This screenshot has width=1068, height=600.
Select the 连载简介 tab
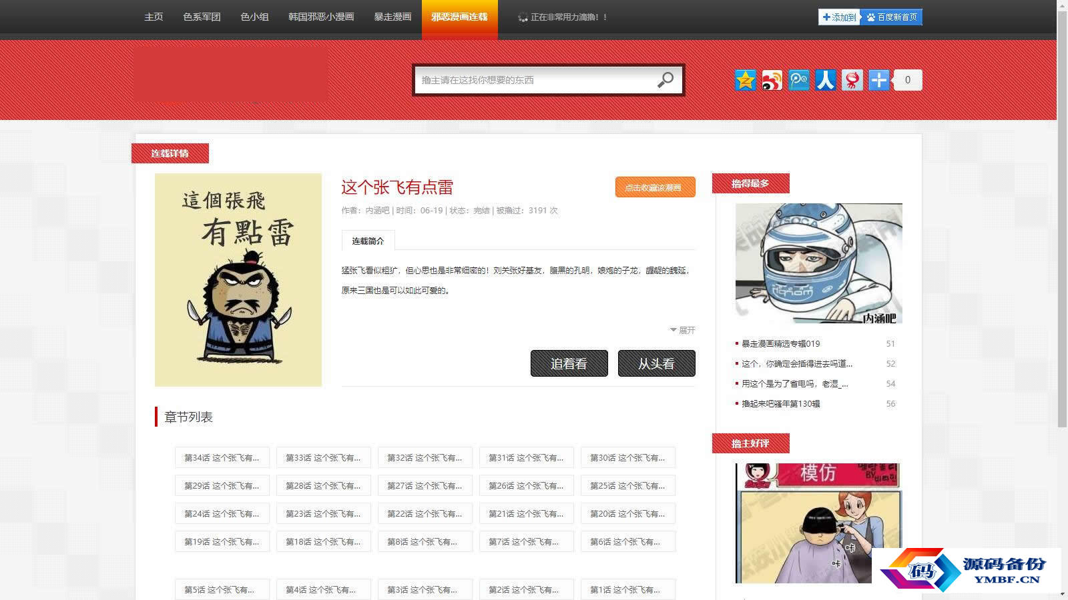click(368, 241)
